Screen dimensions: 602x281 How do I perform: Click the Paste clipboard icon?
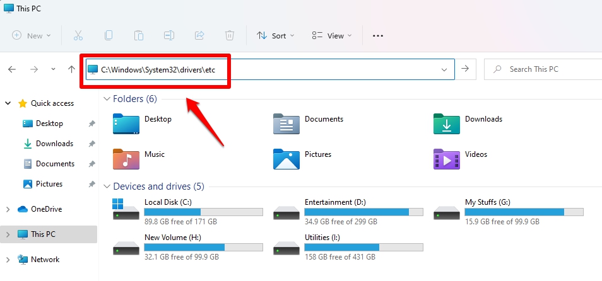pyautogui.click(x=139, y=36)
